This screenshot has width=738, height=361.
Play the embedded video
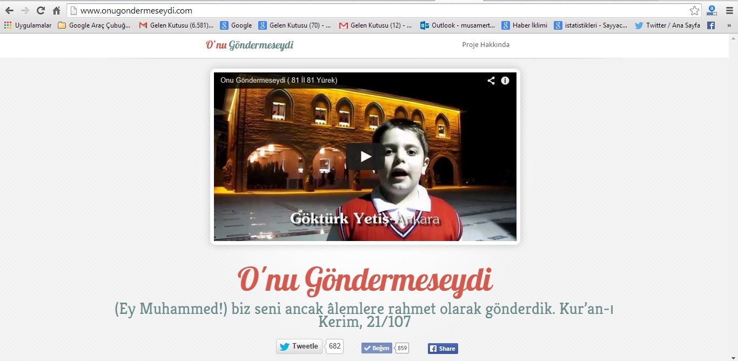point(365,157)
